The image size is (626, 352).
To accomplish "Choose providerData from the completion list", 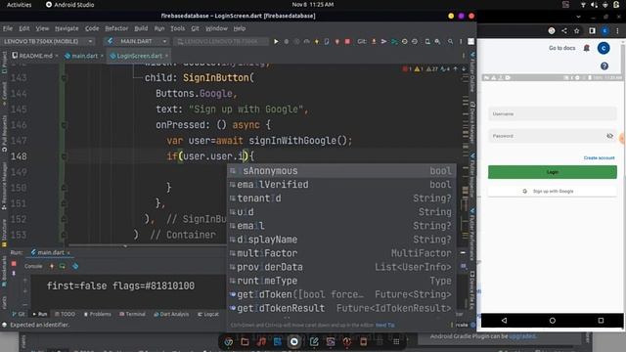I will [x=341, y=267].
